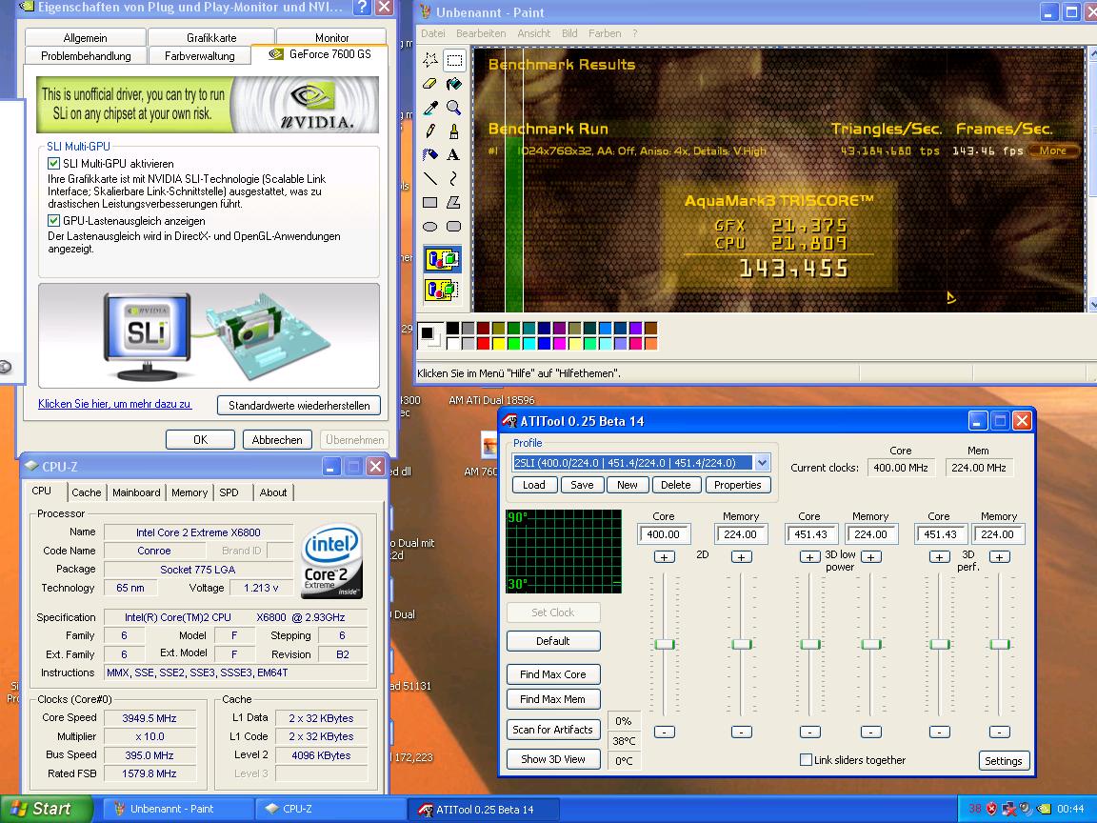This screenshot has width=1097, height=823.
Task: Click Scan for Artifacts button
Action: click(552, 730)
